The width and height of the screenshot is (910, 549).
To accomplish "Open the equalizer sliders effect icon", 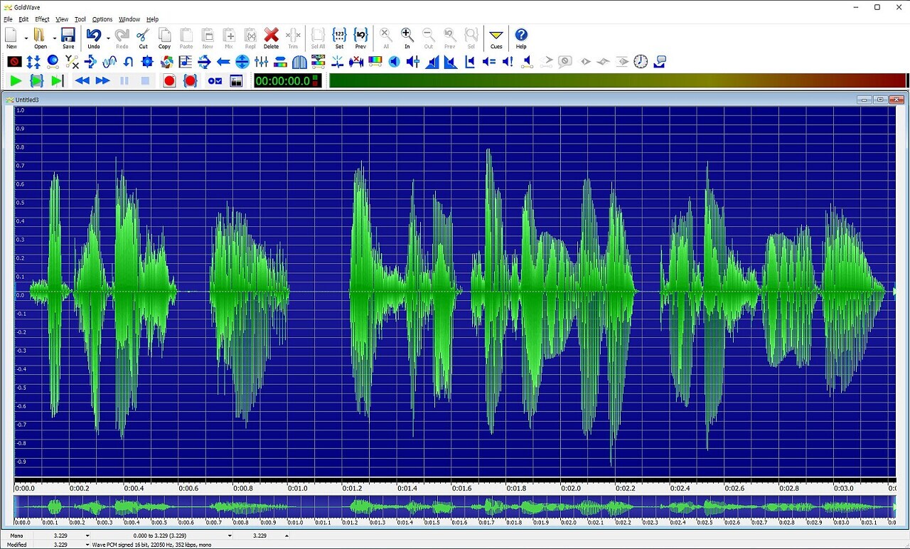I will (x=260, y=62).
